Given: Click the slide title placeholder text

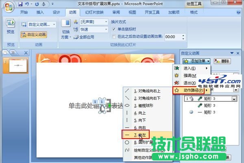Looking at the screenshot, I should click(x=96, y=106).
